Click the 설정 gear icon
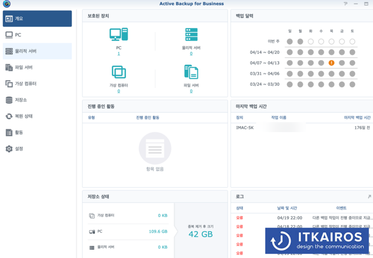Screen dimensions: 373x258 (x=9, y=149)
